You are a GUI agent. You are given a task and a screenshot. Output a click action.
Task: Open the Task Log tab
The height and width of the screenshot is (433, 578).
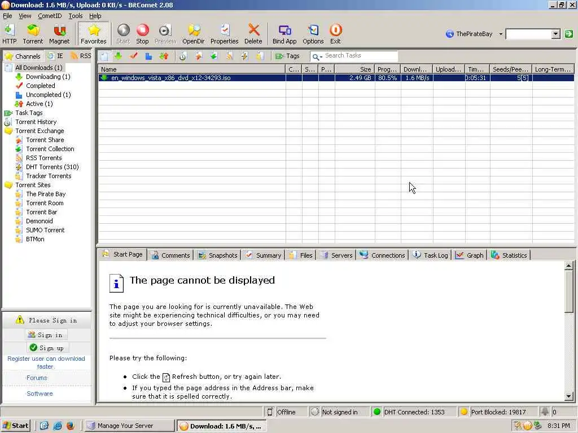[x=431, y=255]
